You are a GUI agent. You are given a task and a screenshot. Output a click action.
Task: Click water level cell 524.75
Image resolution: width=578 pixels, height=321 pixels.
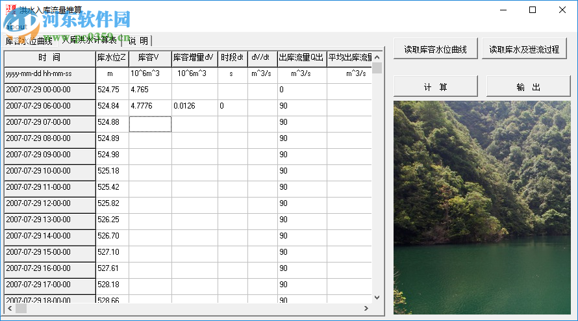point(112,91)
